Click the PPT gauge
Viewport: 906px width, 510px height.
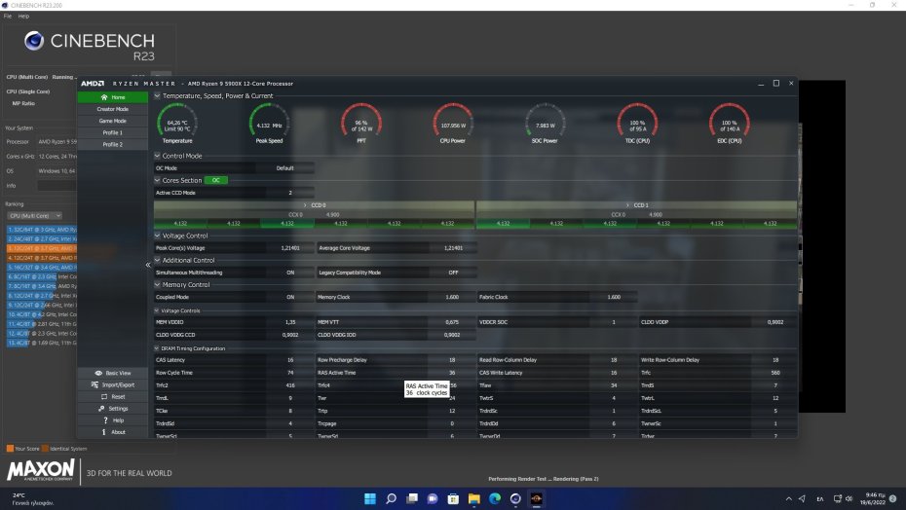click(x=361, y=123)
